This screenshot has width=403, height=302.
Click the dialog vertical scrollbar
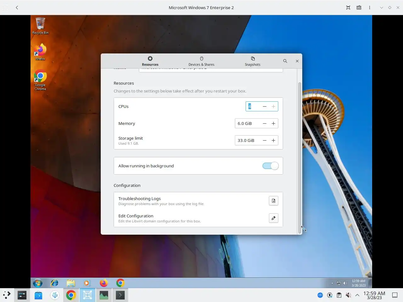pyautogui.click(x=299, y=157)
